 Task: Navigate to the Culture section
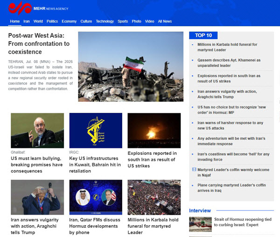[86, 21]
